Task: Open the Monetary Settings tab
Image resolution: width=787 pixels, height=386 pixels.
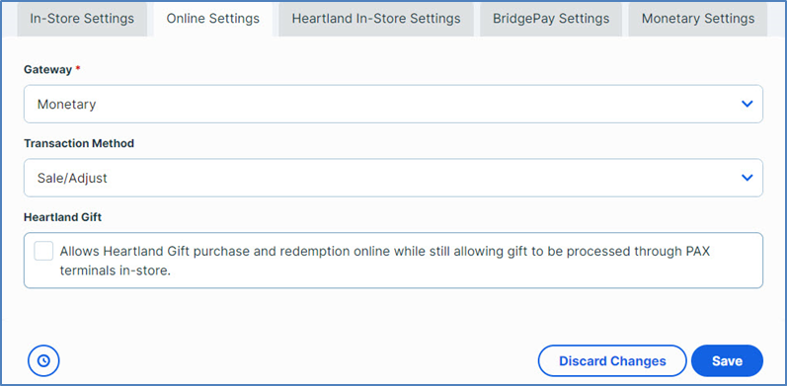Action: coord(698,19)
